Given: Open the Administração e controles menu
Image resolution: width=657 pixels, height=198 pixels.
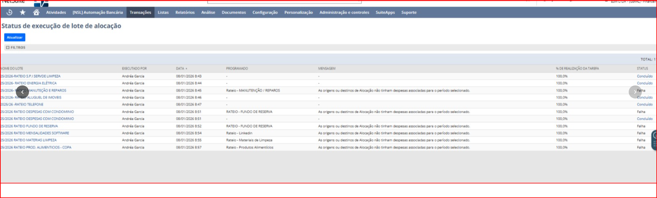Looking at the screenshot, I should (344, 12).
